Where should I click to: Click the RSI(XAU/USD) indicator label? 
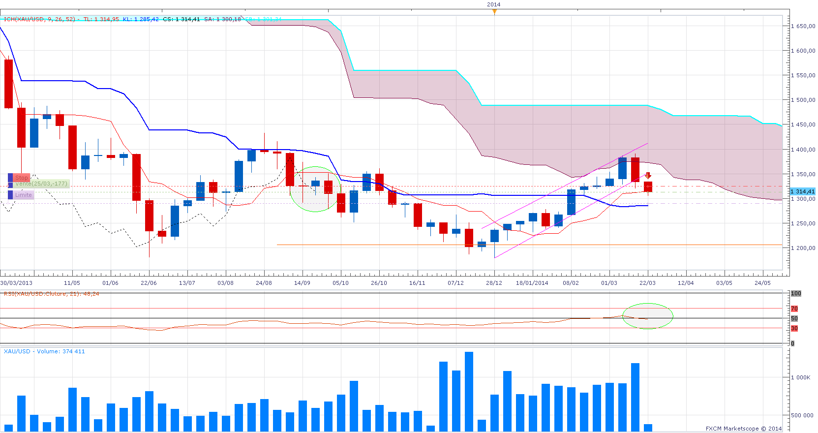[x=52, y=294]
